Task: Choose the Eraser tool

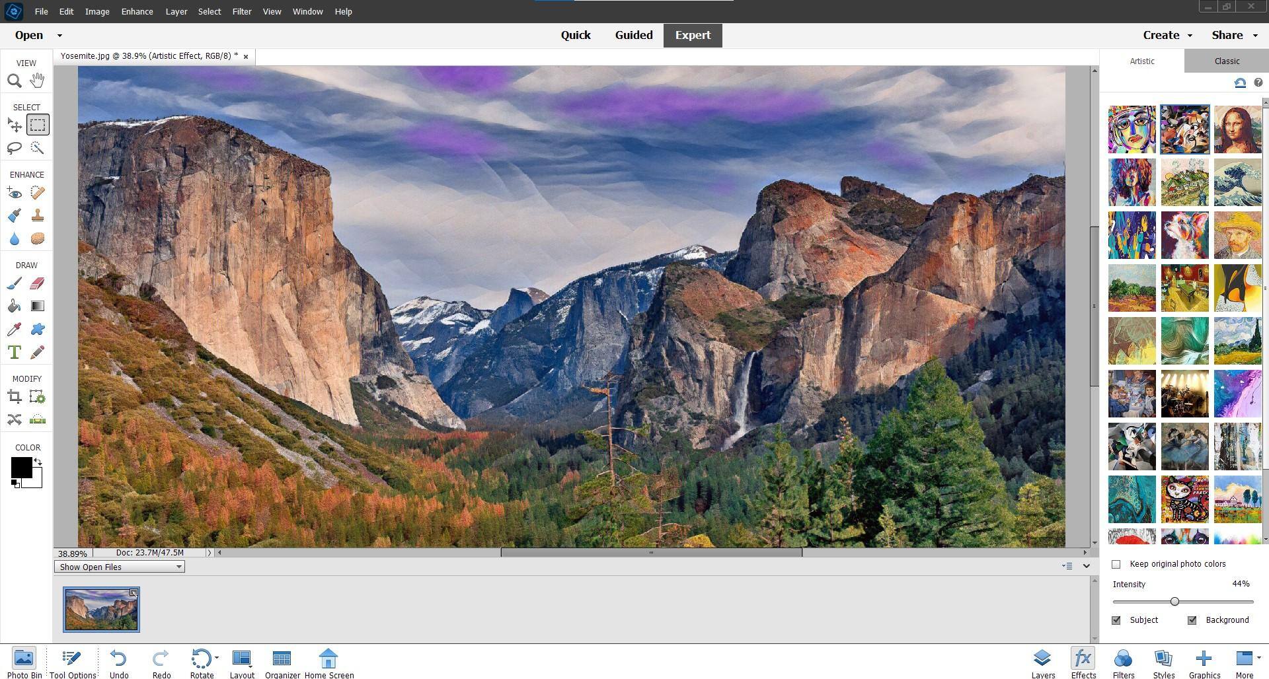Action: coord(38,283)
